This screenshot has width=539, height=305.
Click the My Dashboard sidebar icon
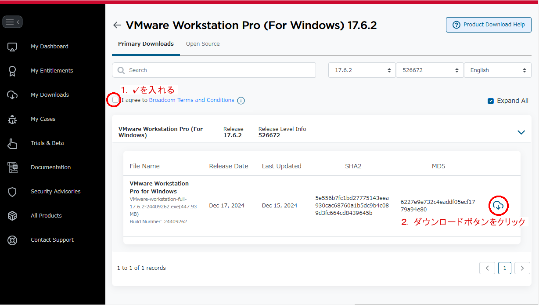12,47
